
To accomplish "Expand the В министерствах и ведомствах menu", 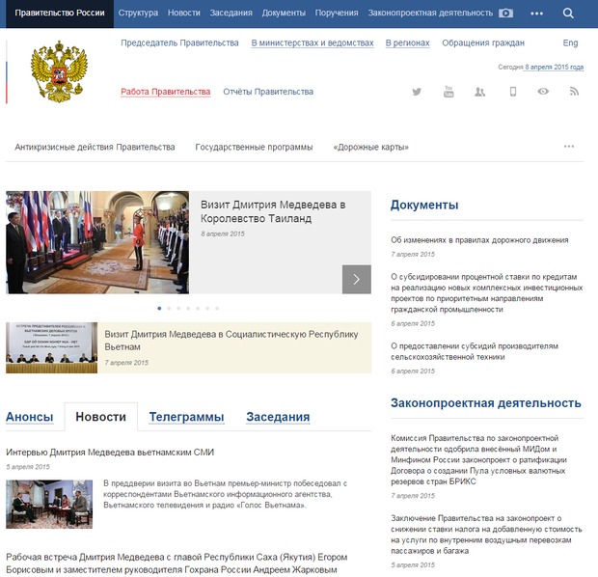I will pyautogui.click(x=312, y=43).
